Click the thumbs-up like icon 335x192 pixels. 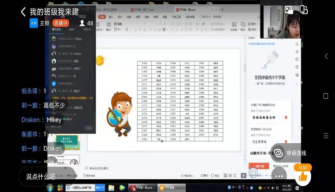point(303,177)
